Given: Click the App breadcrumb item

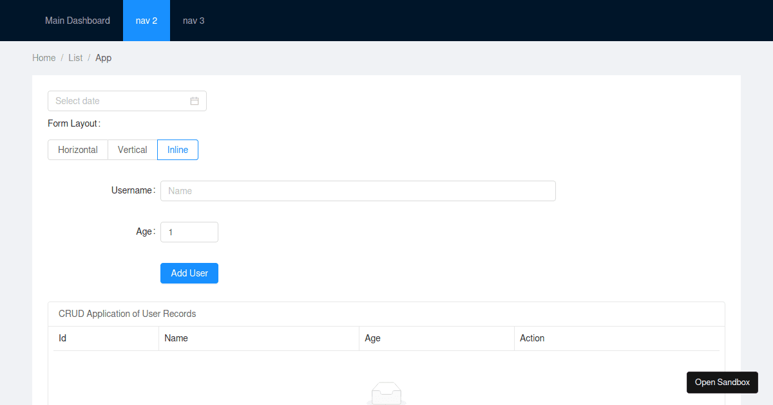Looking at the screenshot, I should click(103, 57).
